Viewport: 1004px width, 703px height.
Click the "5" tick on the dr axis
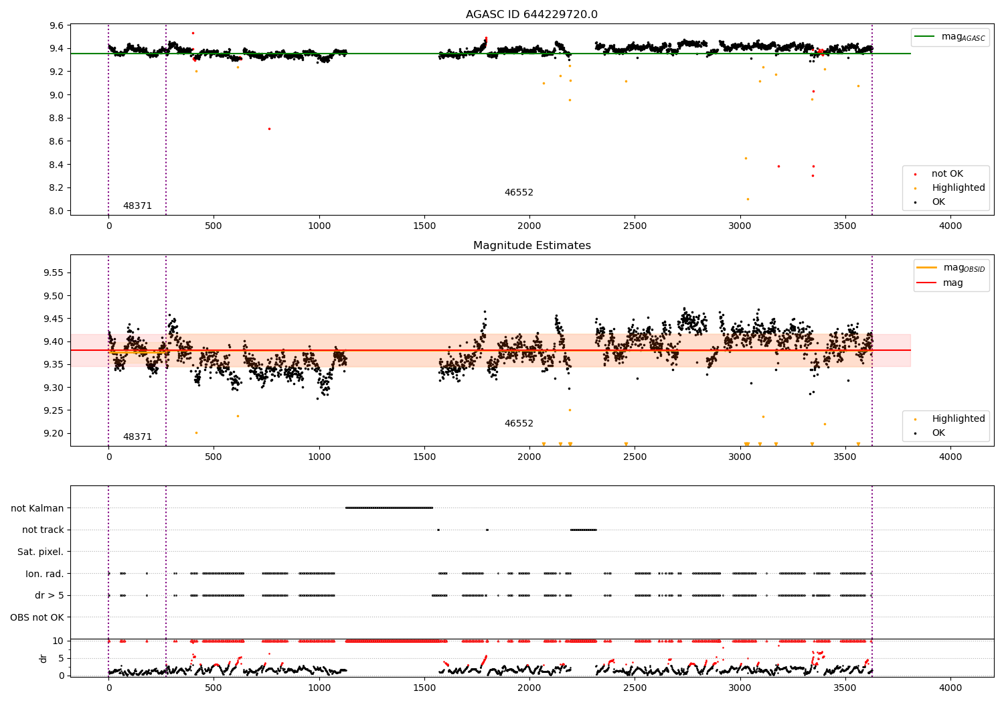62,658
